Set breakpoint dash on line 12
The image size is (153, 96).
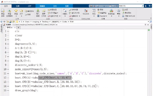click(8, 78)
